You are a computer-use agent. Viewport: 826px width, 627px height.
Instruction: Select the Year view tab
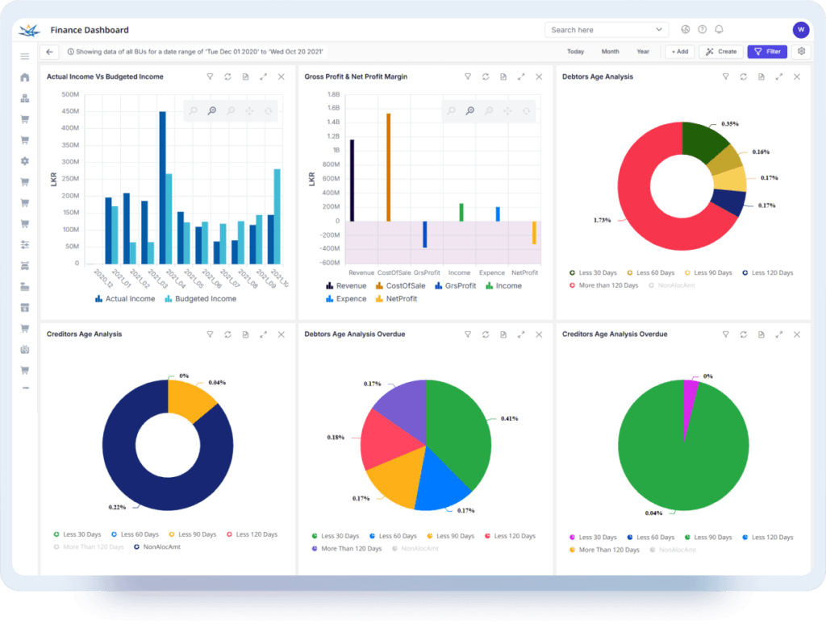pos(643,50)
